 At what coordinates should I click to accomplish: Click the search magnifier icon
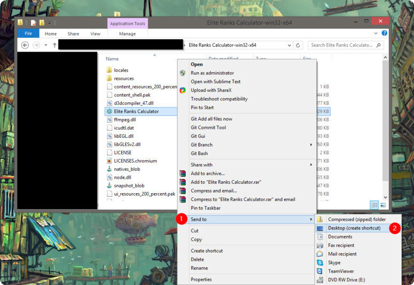pyautogui.click(x=379, y=45)
